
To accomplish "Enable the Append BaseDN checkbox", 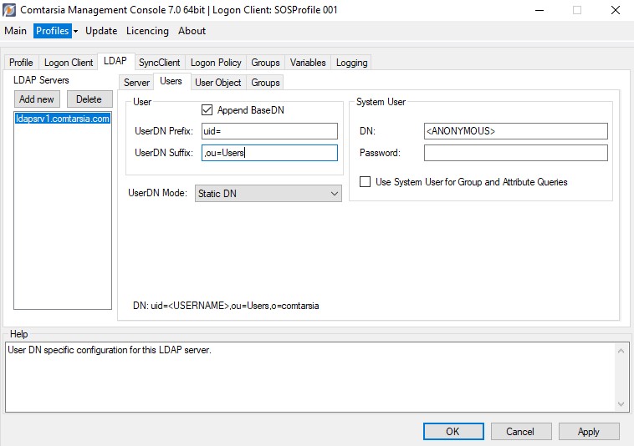I will (x=207, y=110).
